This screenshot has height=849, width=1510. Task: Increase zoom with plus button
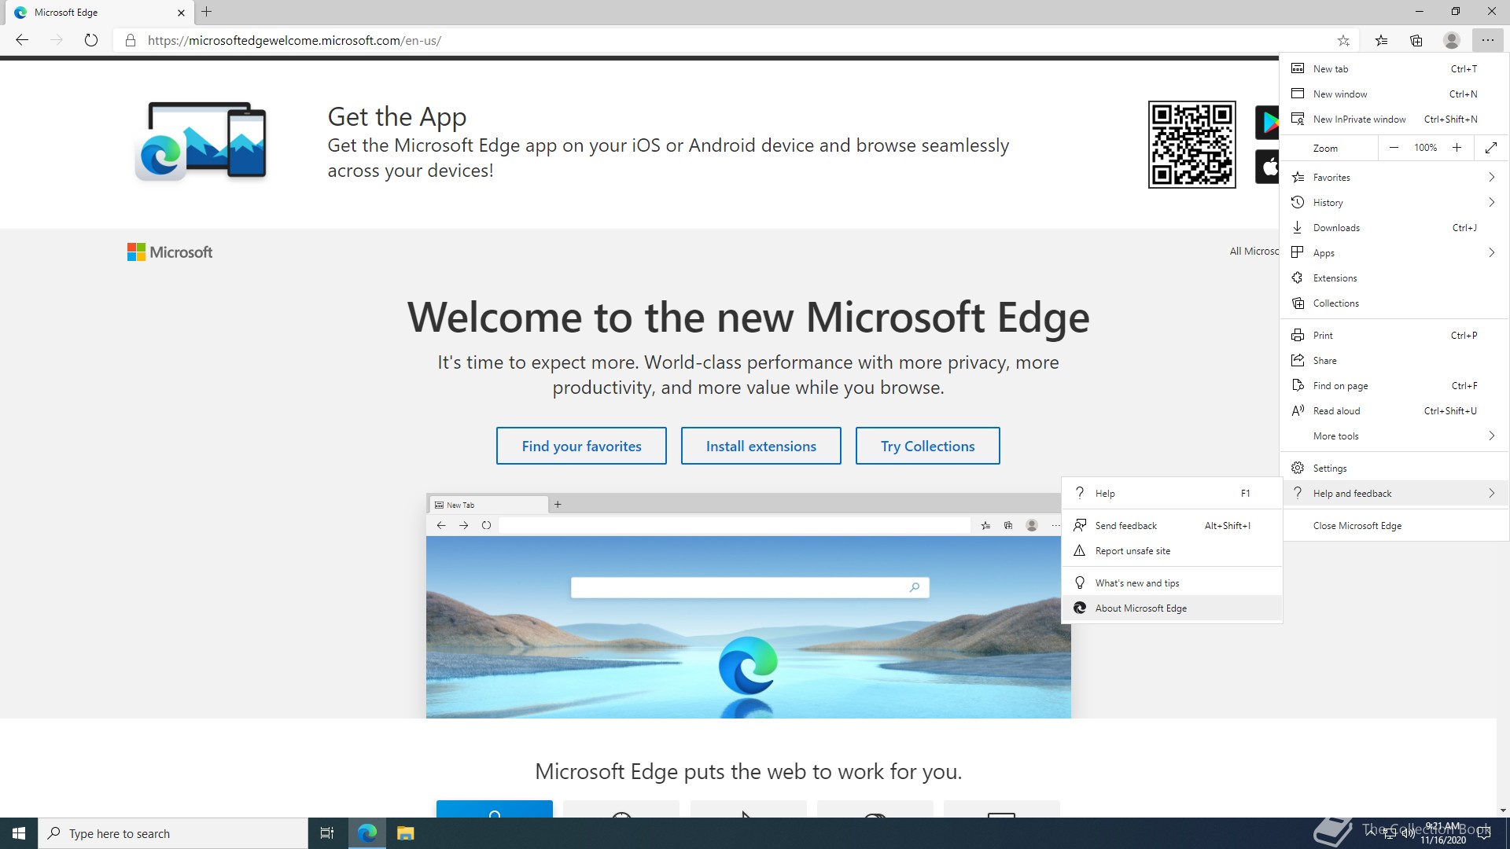[1457, 148]
